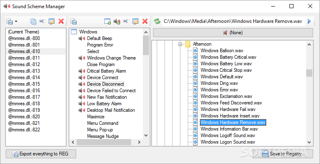Select Windows Exclamation.wav
This screenshot has width=320, height=164.
pyautogui.click(x=226, y=96)
